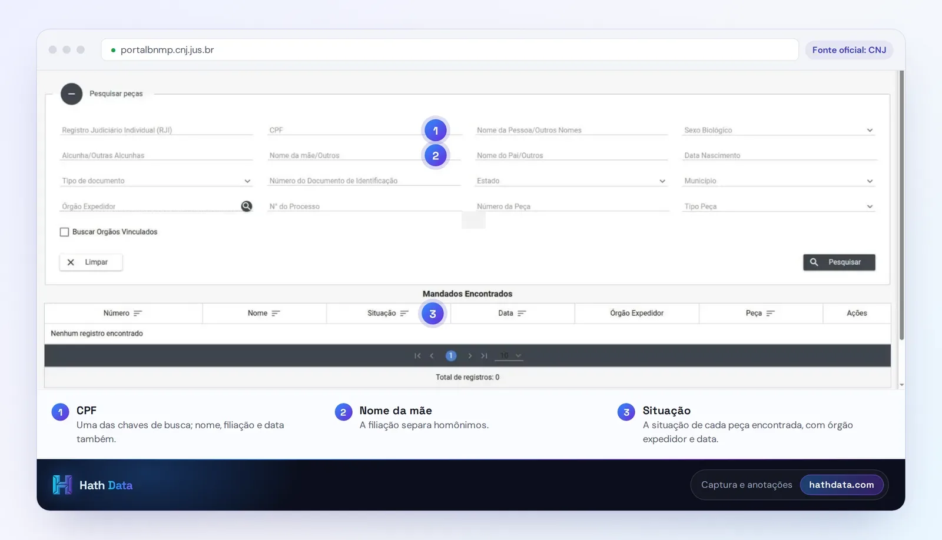Screen dimensions: 942x540
Task: Click the Limpar clear button
Action: pyautogui.click(x=91, y=262)
